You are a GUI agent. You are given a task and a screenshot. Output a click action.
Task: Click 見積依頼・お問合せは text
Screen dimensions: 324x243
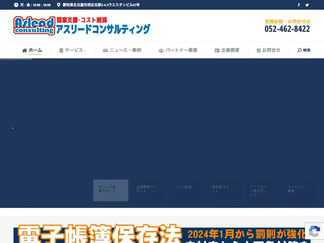tap(287, 21)
